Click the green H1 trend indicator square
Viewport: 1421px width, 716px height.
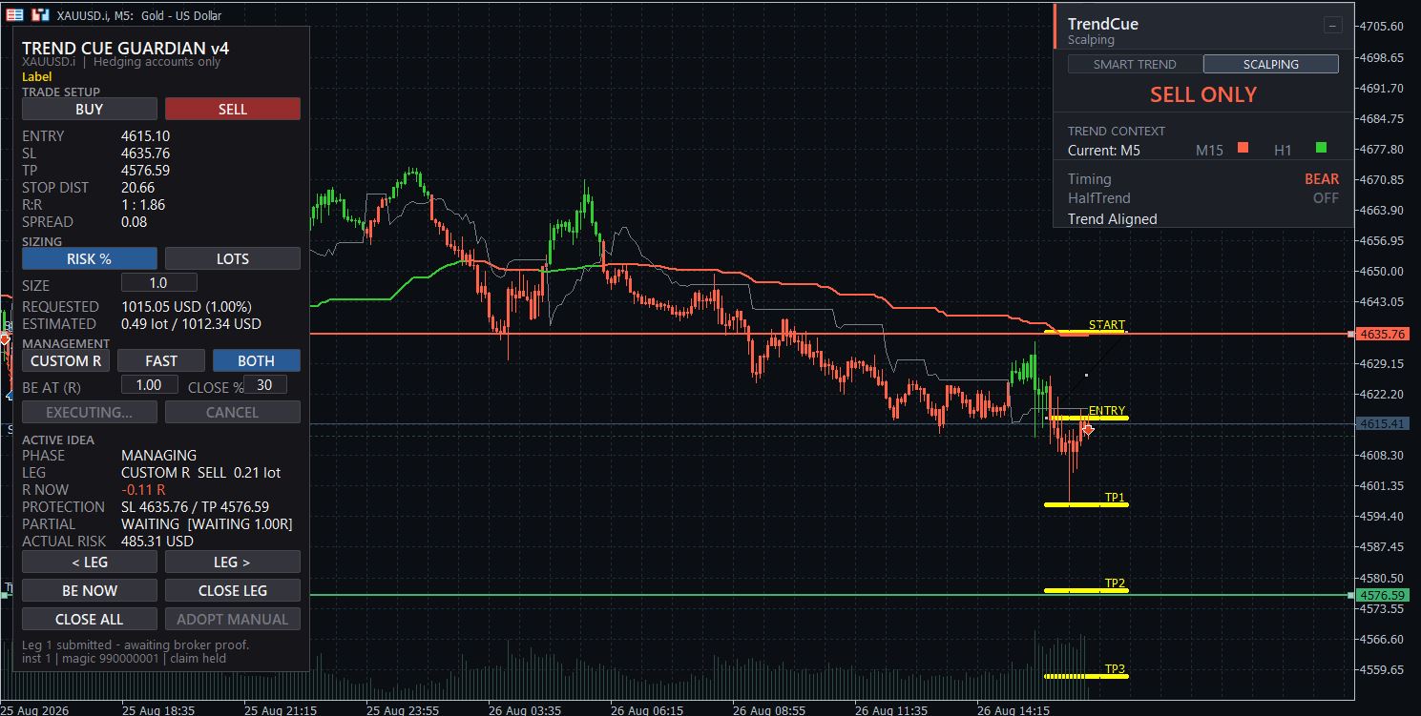pos(1321,148)
